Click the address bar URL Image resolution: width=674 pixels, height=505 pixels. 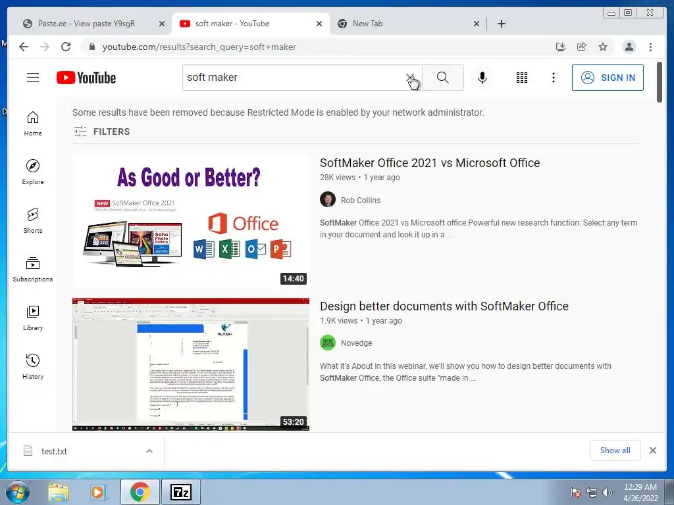pos(199,47)
